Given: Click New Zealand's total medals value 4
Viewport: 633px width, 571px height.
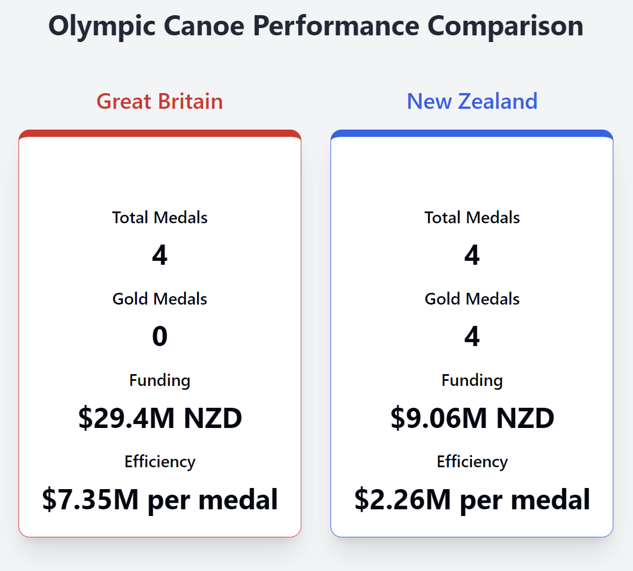Looking at the screenshot, I should coord(472,256).
